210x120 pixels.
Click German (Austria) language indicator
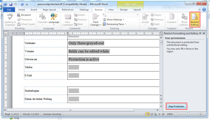point(52,114)
